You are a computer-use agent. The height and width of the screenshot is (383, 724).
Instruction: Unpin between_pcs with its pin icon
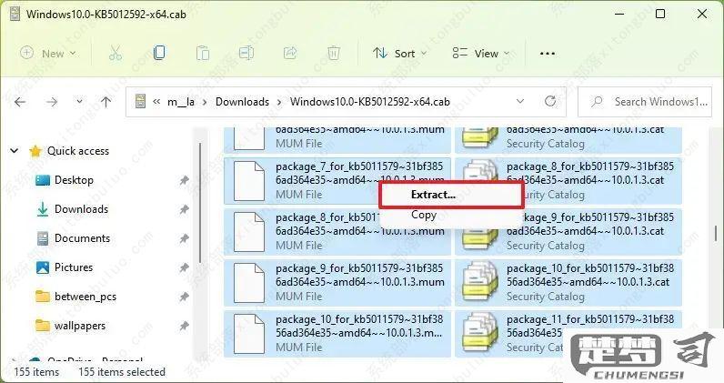point(184,297)
